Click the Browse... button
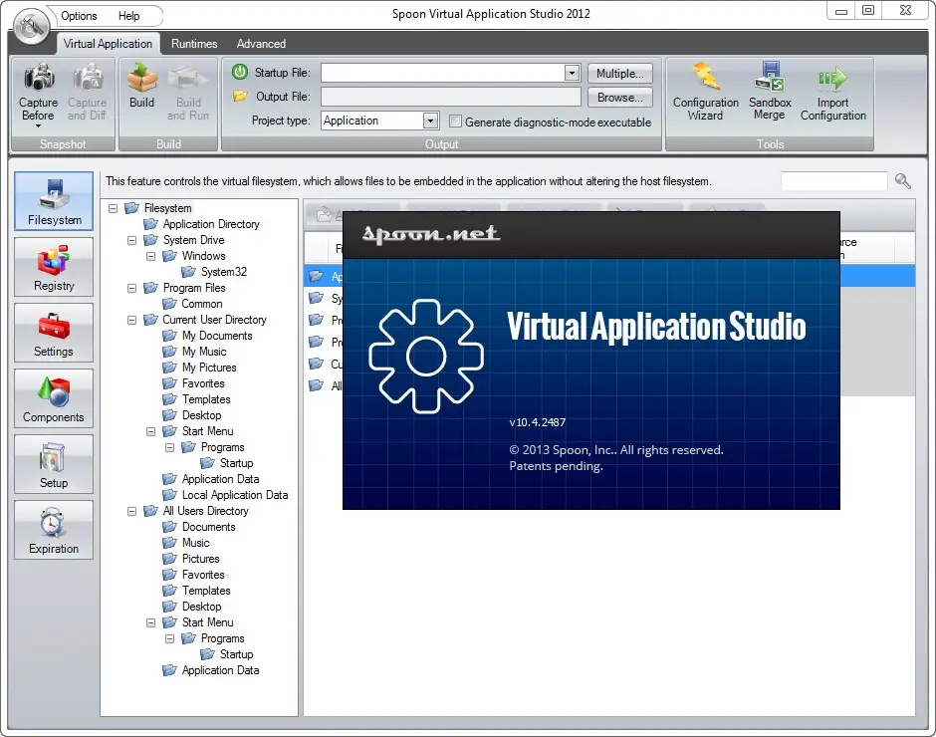This screenshot has height=737, width=936. [619, 98]
